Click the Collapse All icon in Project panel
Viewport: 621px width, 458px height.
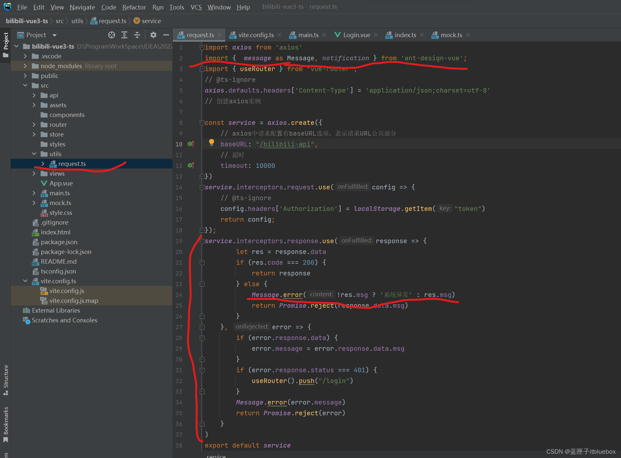click(137, 35)
